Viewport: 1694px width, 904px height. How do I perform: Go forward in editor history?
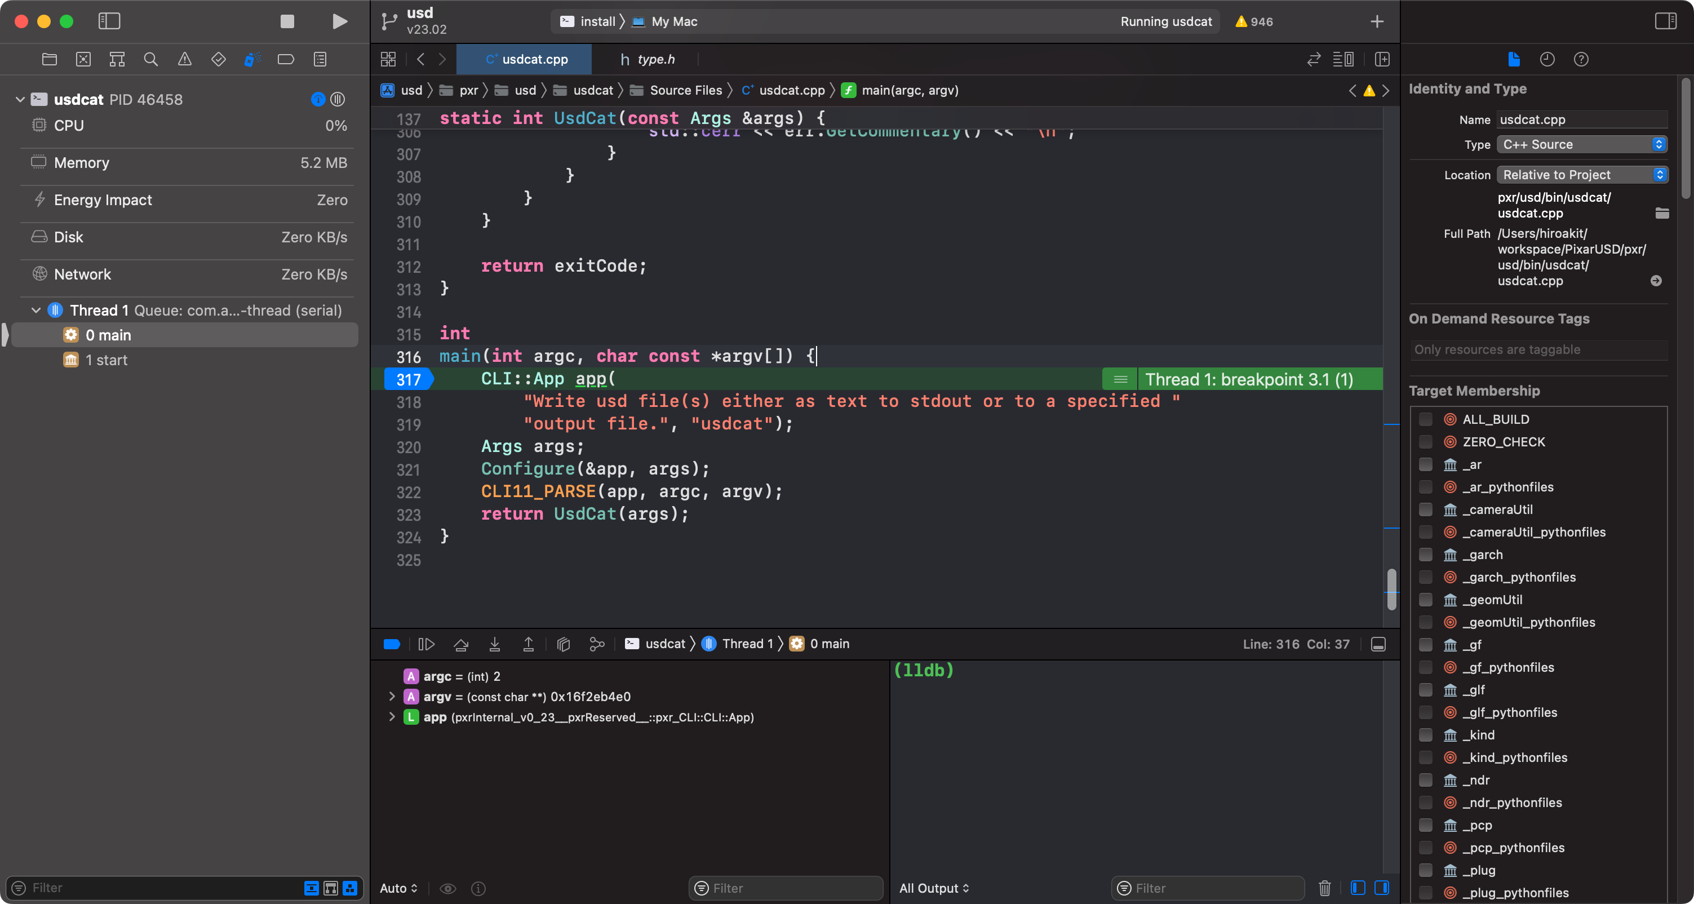(442, 59)
